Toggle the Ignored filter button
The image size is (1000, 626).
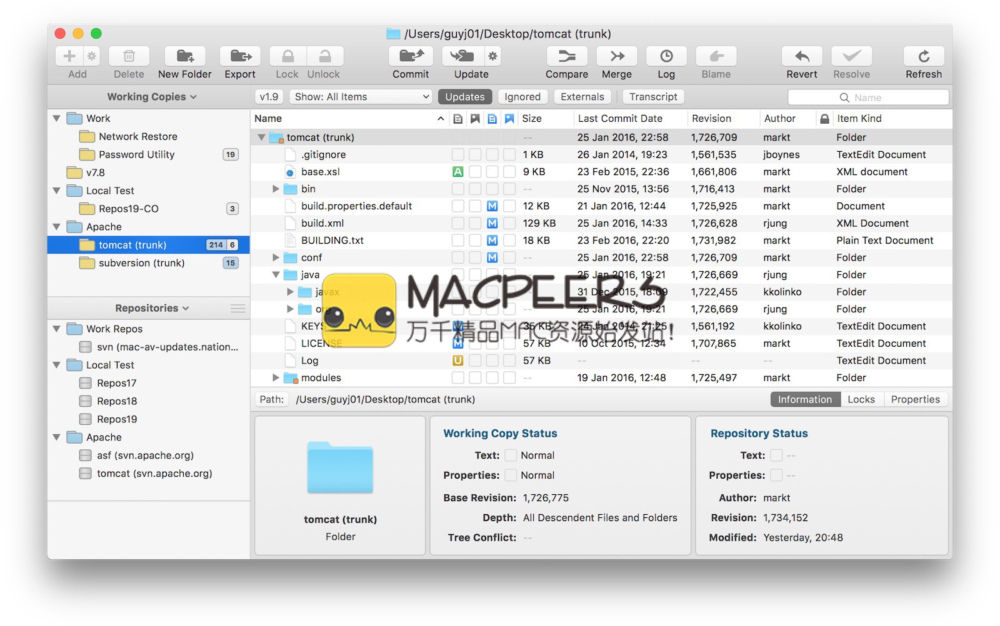tap(522, 97)
